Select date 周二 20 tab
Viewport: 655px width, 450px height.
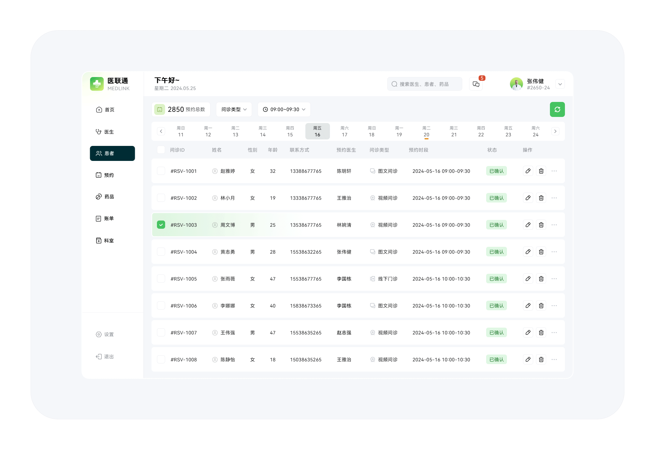point(426,131)
